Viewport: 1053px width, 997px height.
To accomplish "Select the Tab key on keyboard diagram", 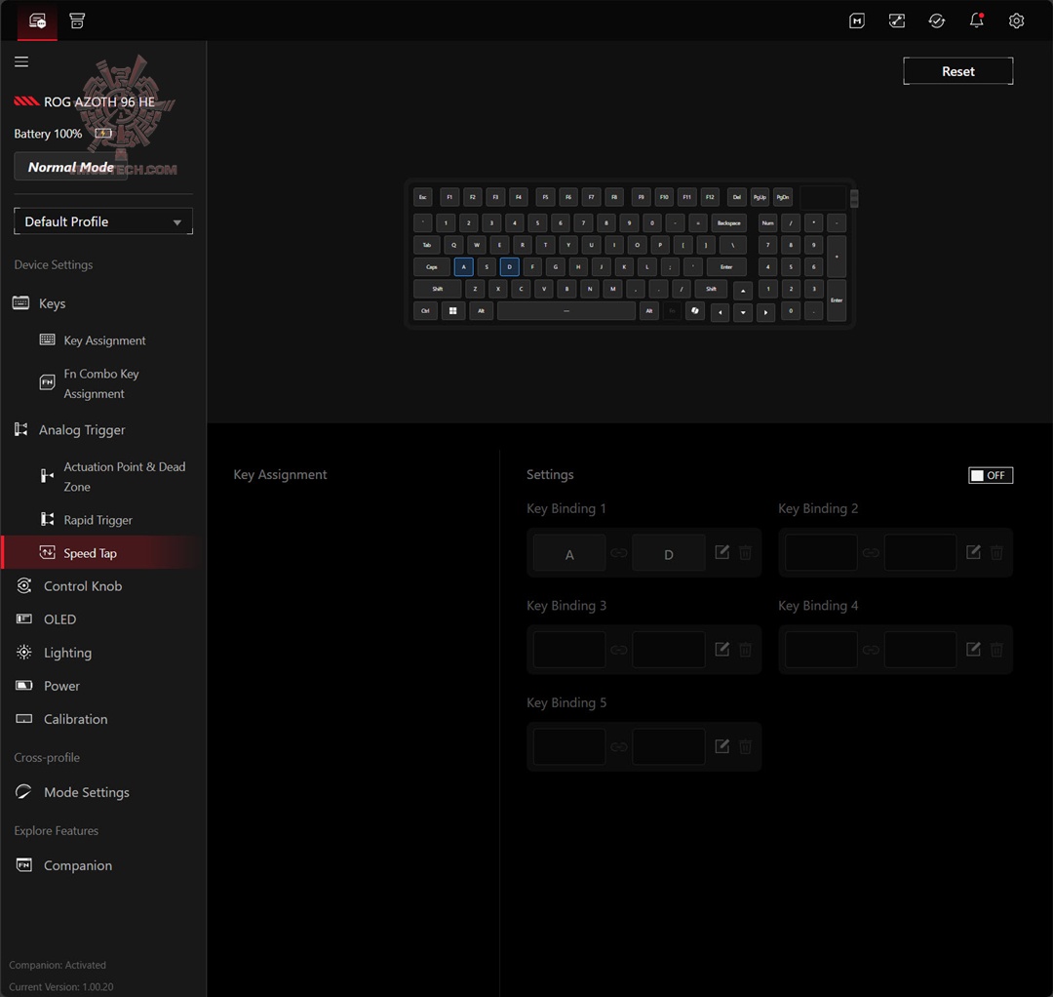I will [x=426, y=245].
